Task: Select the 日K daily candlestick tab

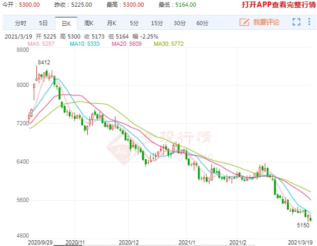Action: [66, 23]
